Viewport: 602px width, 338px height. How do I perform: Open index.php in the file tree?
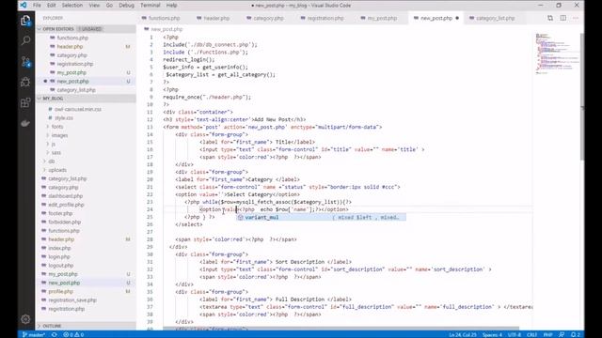[x=59, y=248]
